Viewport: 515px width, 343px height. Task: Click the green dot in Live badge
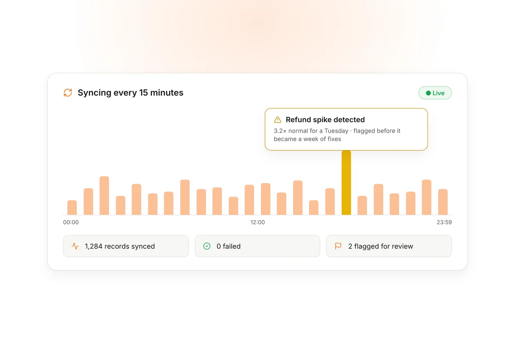coord(428,93)
